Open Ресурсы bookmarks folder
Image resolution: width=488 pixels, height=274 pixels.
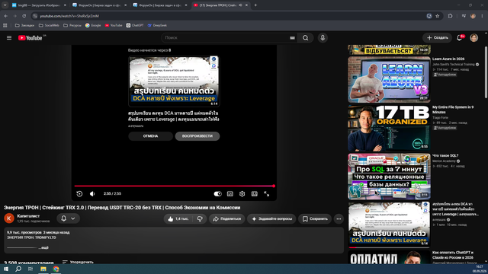(x=72, y=25)
